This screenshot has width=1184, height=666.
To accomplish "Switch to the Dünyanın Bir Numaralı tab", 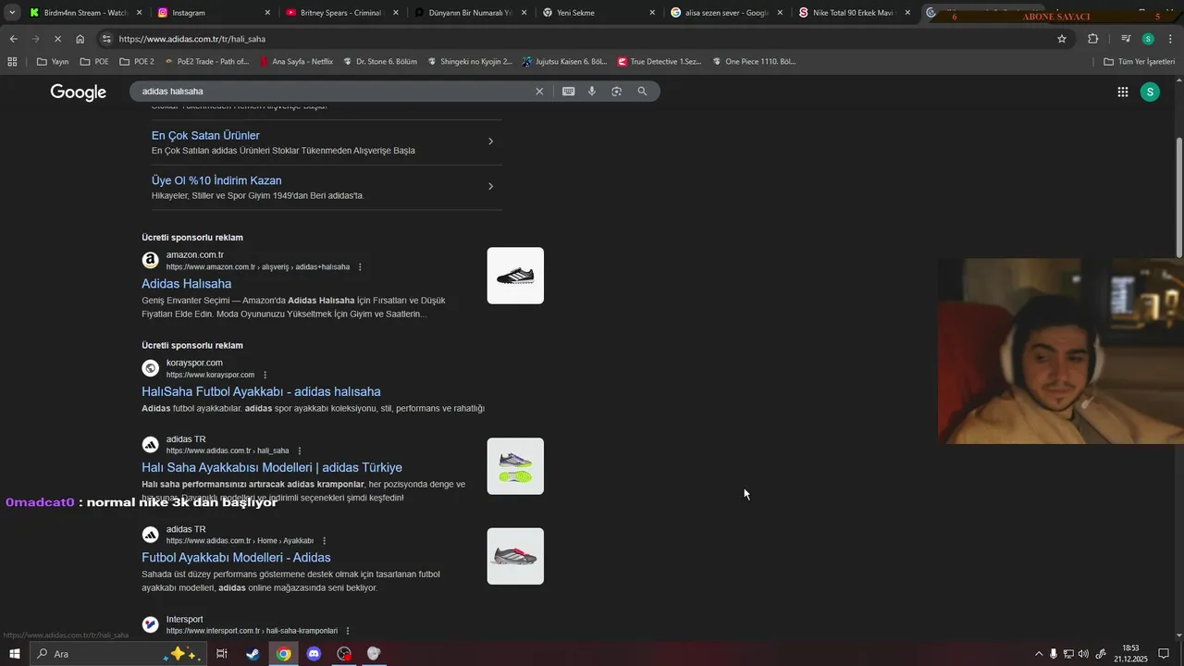I will pos(471,13).
